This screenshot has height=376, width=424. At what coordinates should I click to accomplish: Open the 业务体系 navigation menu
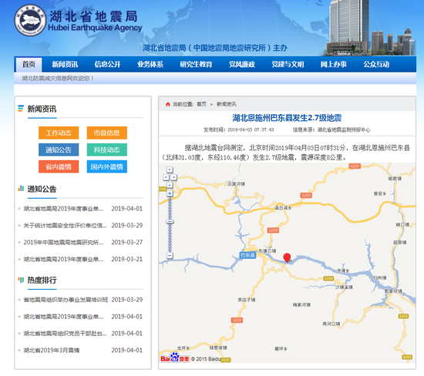click(150, 64)
